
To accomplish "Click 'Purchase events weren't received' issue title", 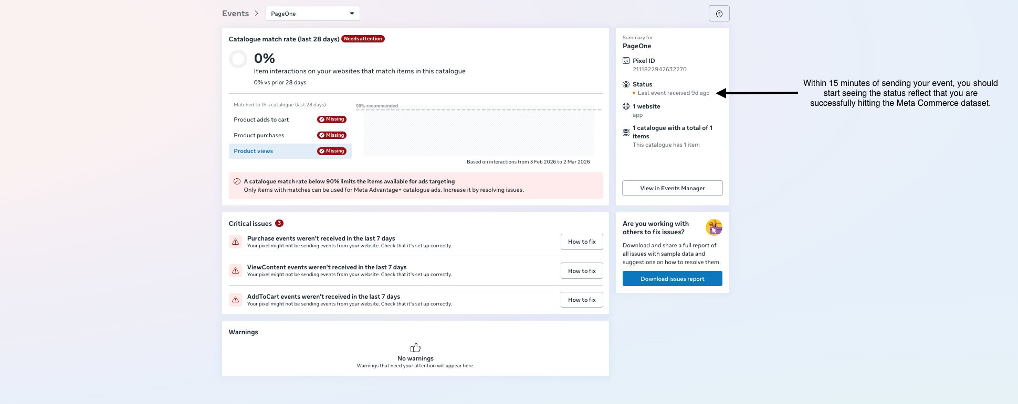I will (x=321, y=238).
